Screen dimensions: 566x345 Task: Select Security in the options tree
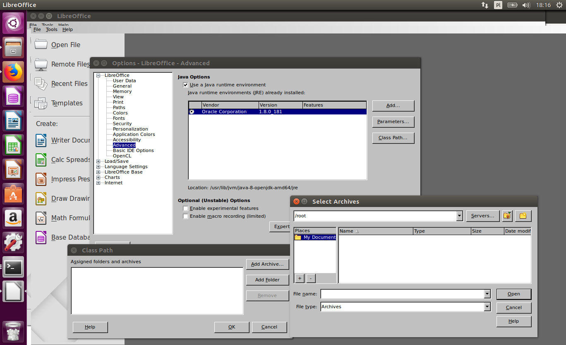point(122,124)
